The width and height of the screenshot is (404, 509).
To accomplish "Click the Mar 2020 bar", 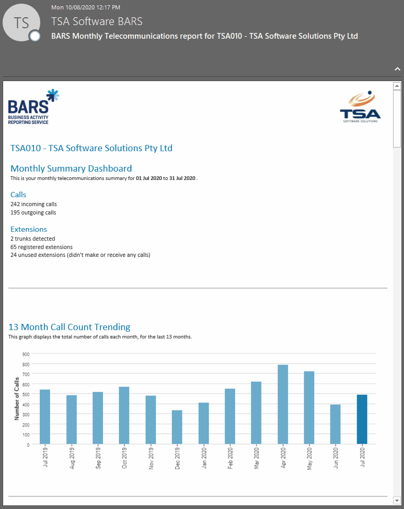I will pos(256,413).
